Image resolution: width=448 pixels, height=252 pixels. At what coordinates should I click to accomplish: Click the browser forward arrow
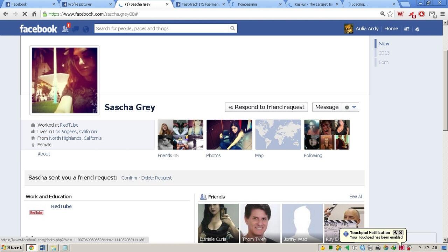coord(15,14)
